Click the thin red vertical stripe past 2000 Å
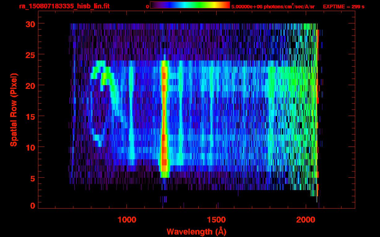380x237 pixels. tap(317, 93)
